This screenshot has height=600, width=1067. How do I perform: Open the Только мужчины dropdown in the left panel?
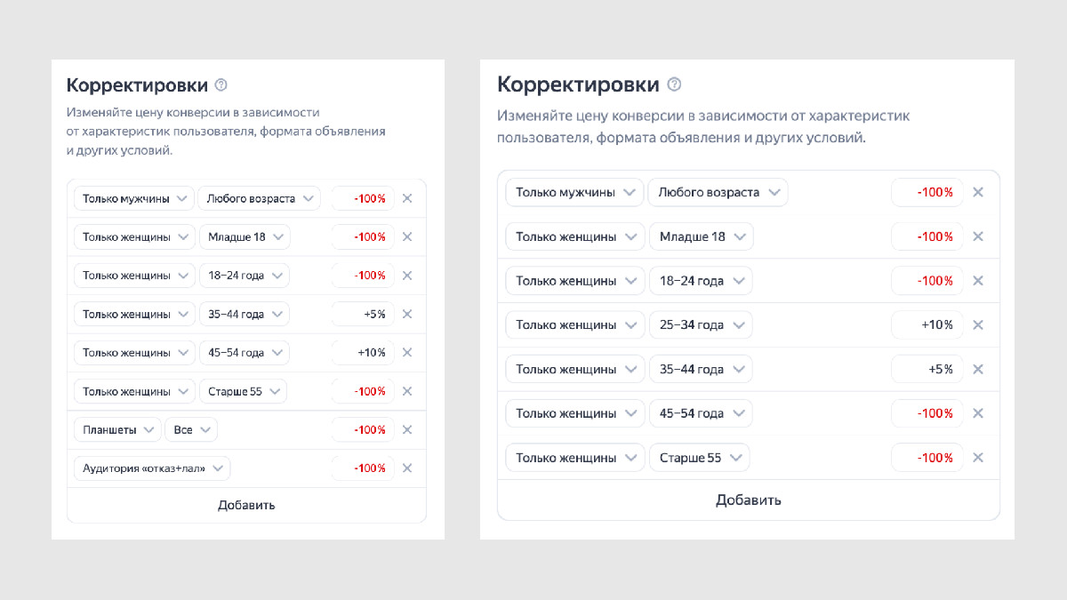tap(133, 198)
